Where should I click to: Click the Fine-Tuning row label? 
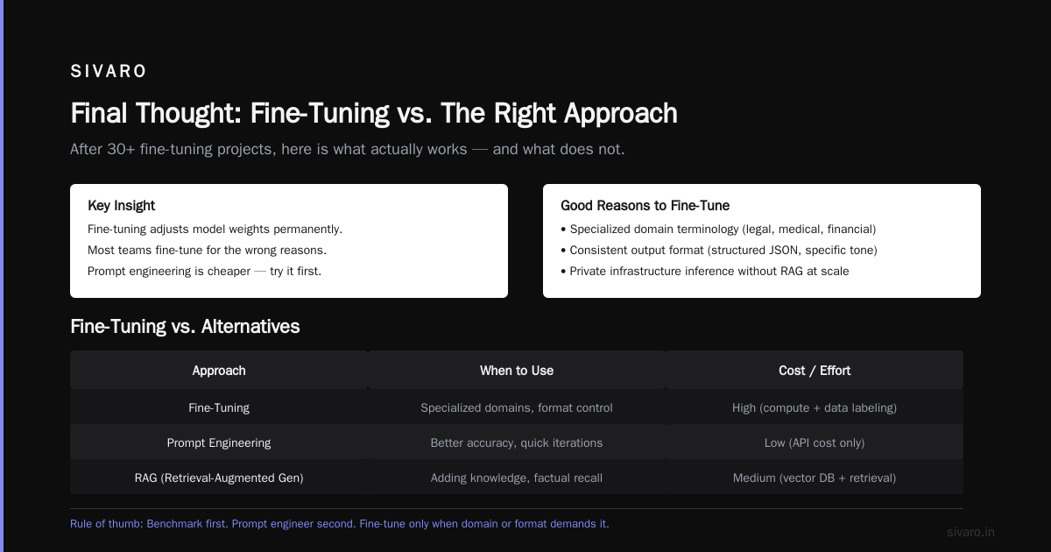coord(219,408)
